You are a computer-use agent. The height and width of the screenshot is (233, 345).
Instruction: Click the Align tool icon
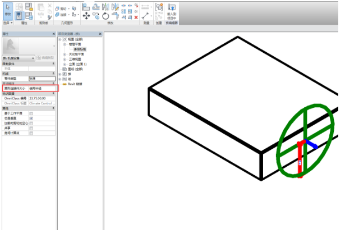(x=86, y=7)
